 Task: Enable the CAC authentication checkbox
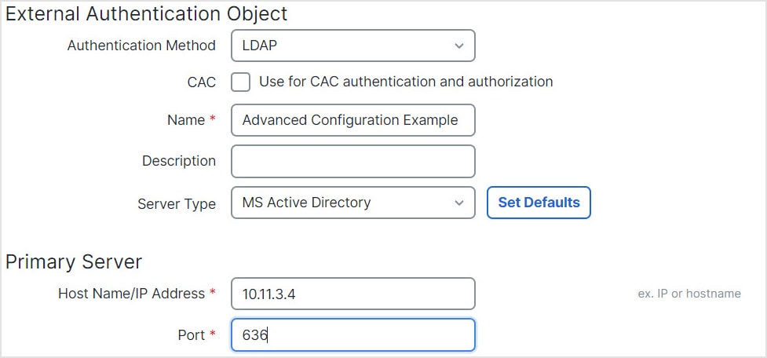[240, 82]
